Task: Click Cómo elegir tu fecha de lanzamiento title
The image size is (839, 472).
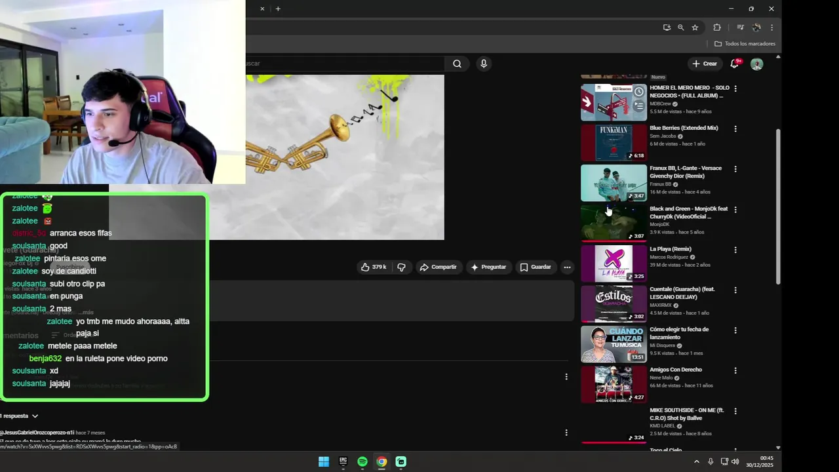Action: 679,333
